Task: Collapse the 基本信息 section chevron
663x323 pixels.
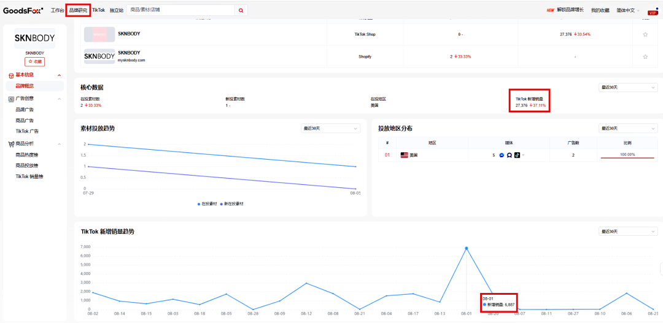Action: pos(59,76)
